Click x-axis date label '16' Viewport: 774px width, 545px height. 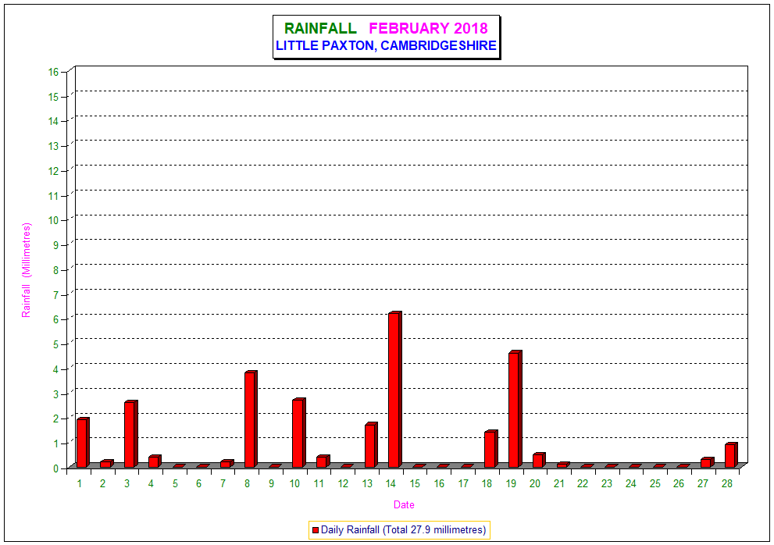[439, 484]
